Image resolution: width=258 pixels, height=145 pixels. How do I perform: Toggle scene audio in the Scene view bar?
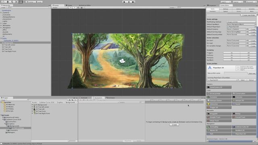point(78,8)
